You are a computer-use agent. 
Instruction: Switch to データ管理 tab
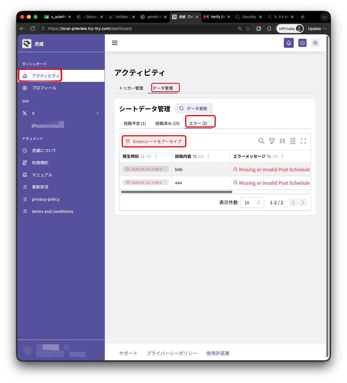pos(163,88)
